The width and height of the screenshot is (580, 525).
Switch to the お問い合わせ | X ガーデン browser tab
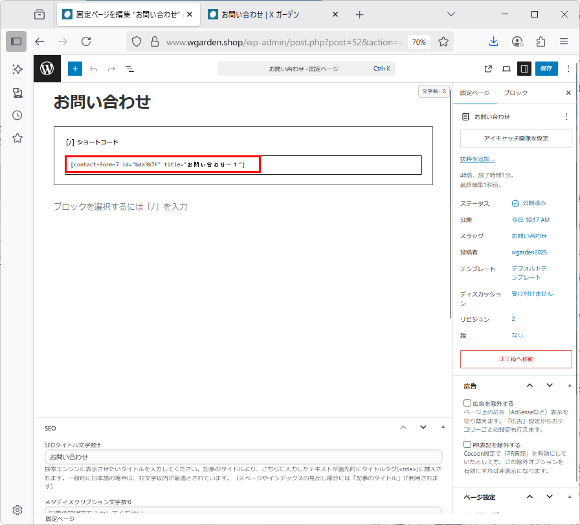tap(272, 14)
